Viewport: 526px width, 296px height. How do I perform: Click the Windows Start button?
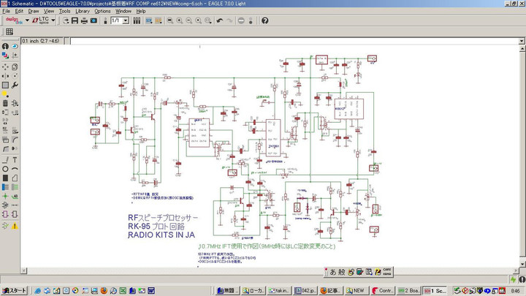(x=15, y=290)
